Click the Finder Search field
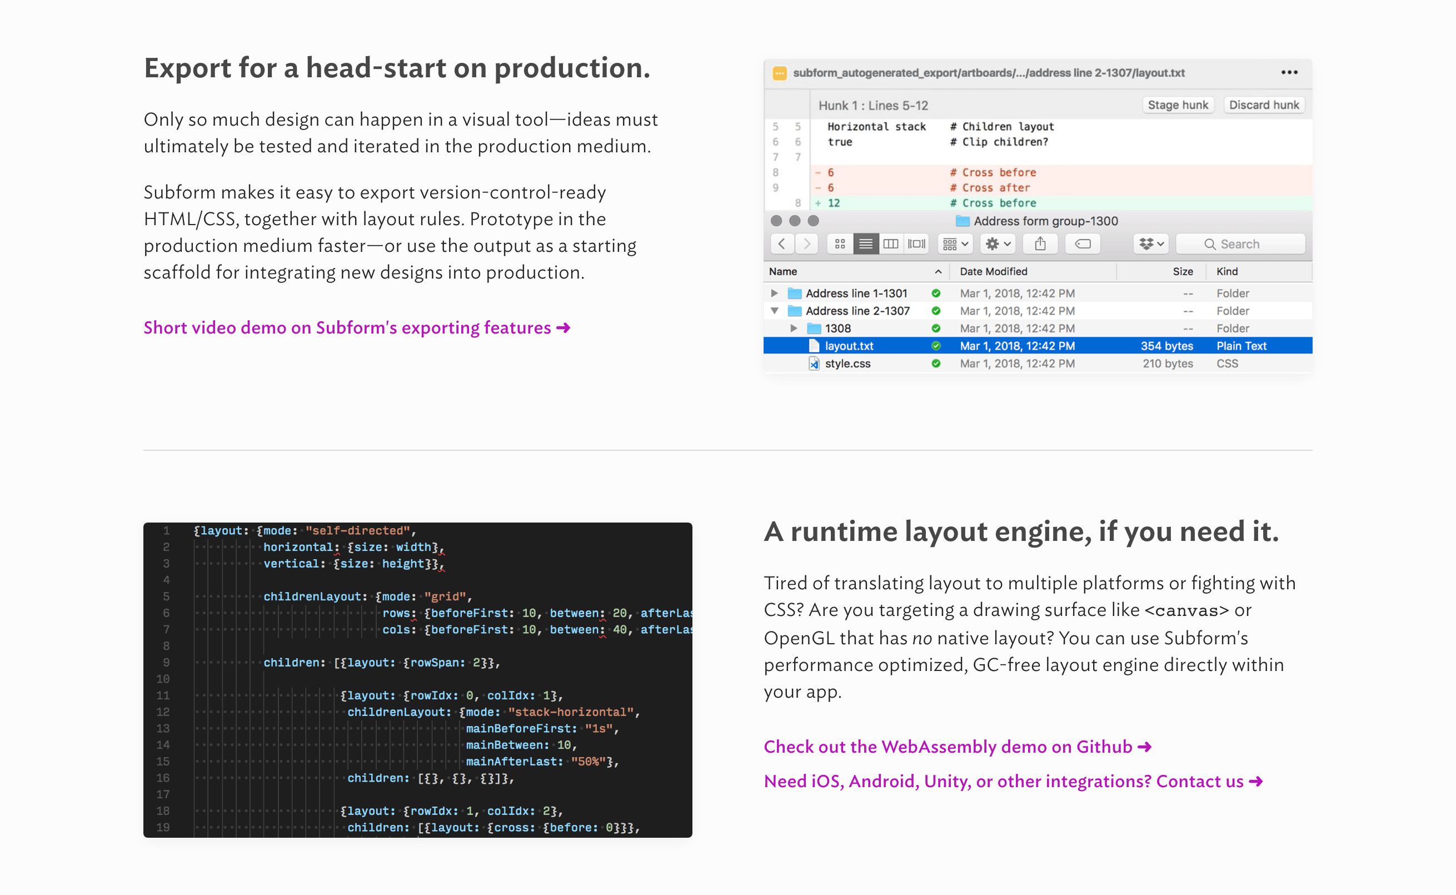This screenshot has width=1456, height=895. coord(1240,244)
